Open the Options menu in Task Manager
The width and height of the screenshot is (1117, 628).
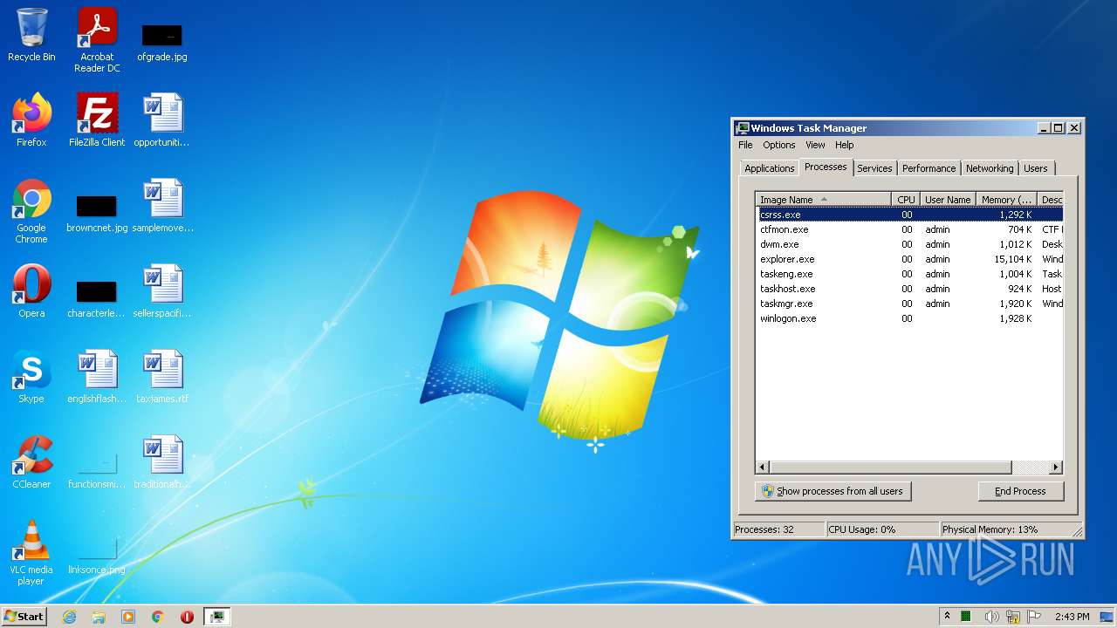(778, 145)
